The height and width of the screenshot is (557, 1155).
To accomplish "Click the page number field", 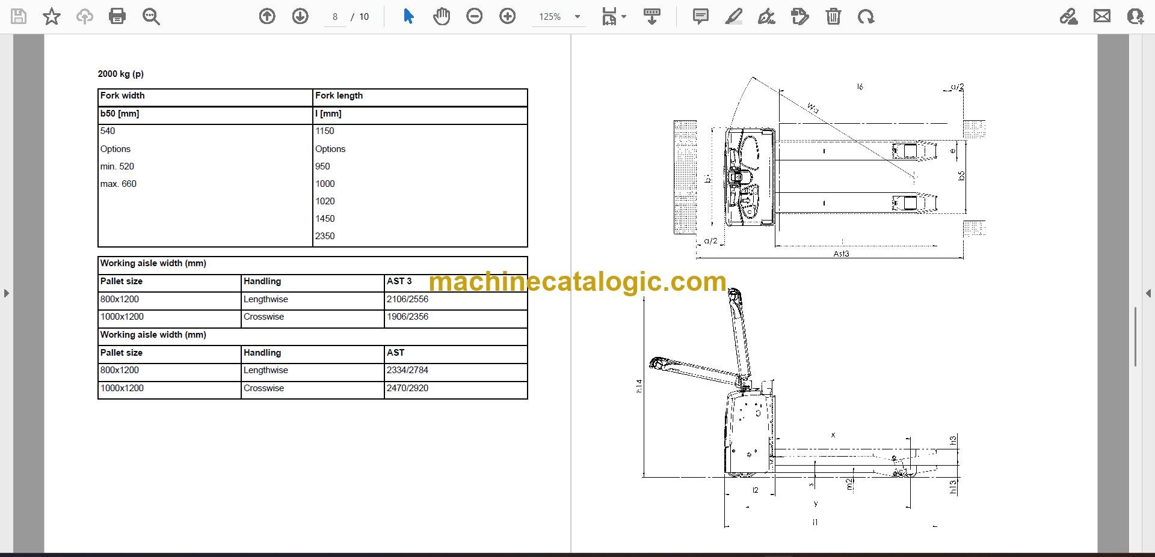I will coord(335,17).
